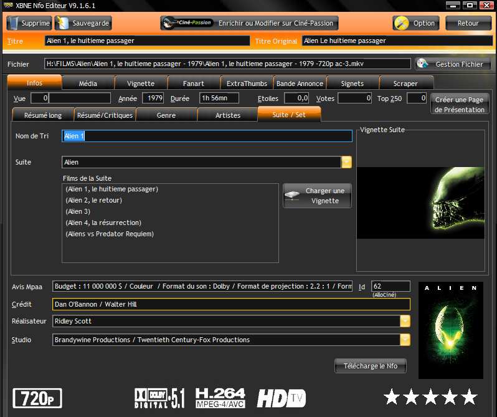Click the Dolby Digital 5.1 badge
The image size is (497, 417).
159,398
